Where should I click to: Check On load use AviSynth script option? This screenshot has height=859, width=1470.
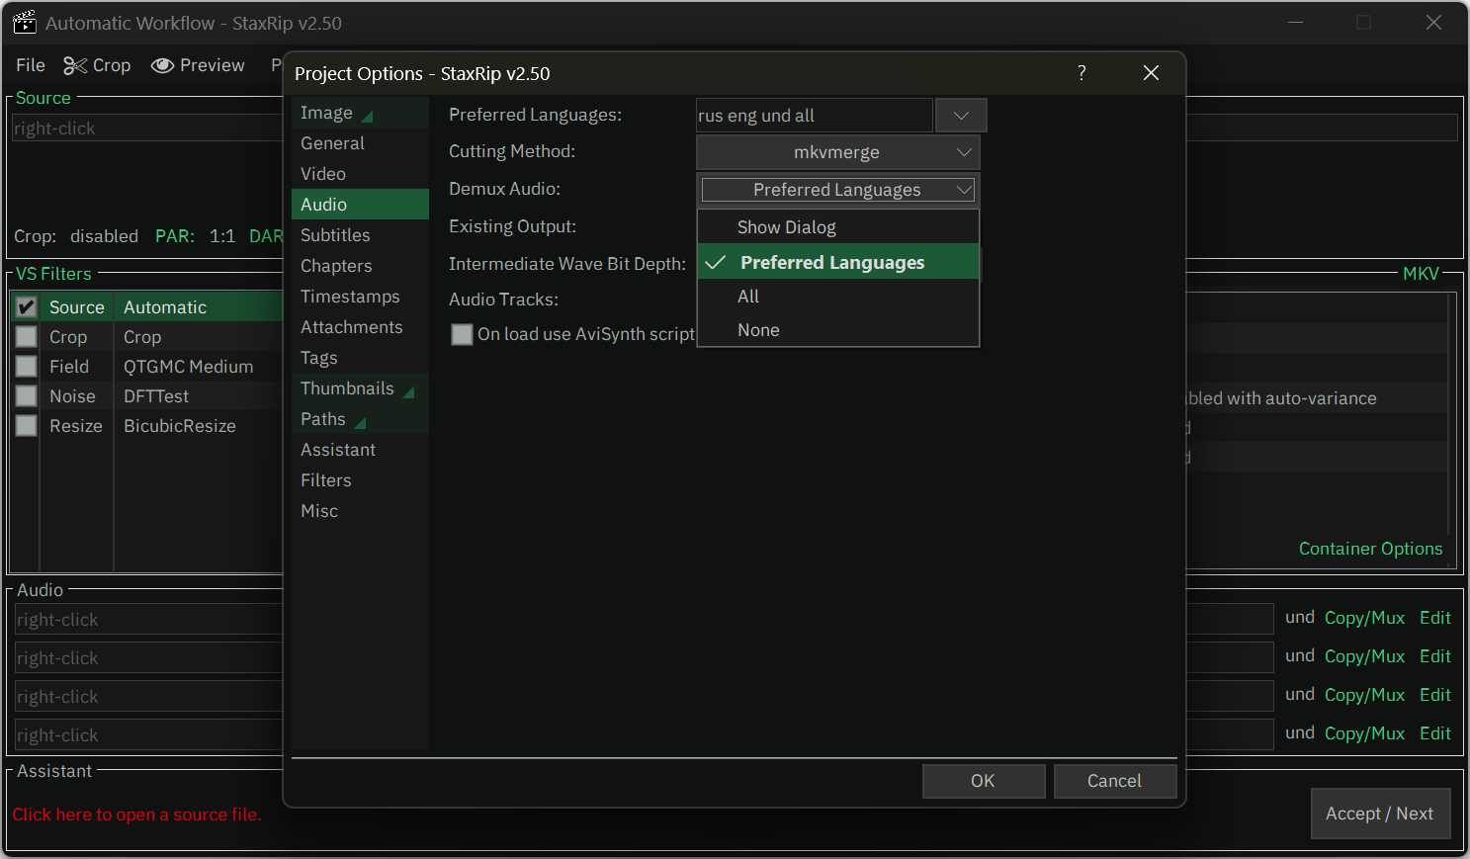point(462,334)
